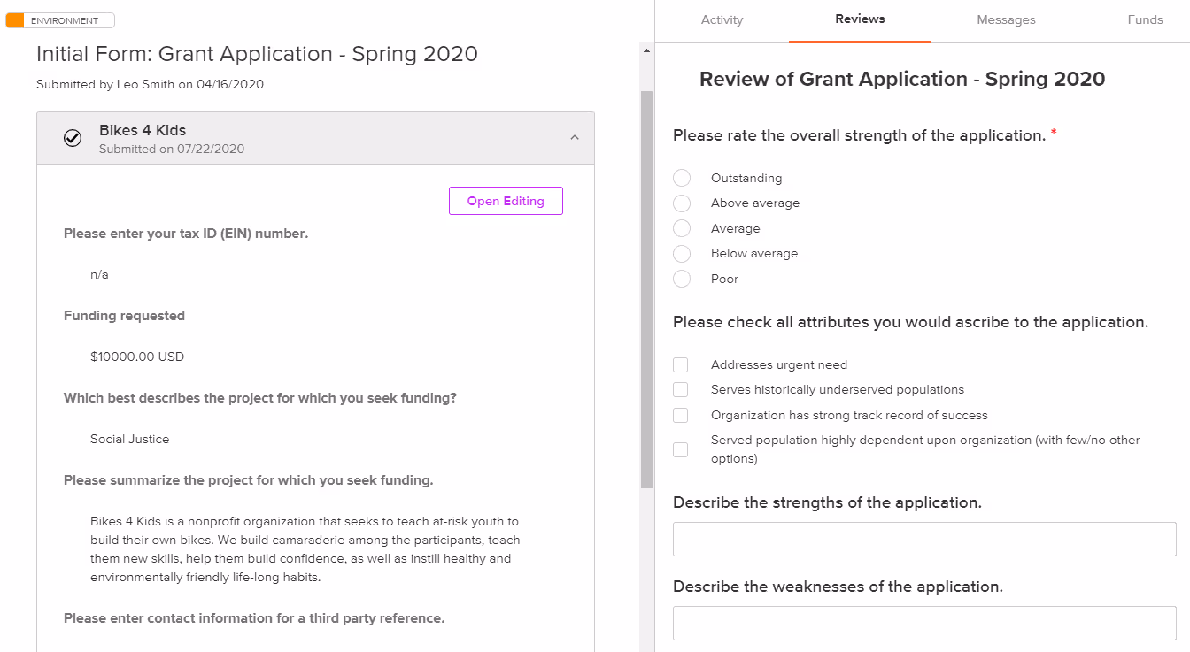Click the Open Editing button
Viewport: 1190px width, 652px height.
506,201
